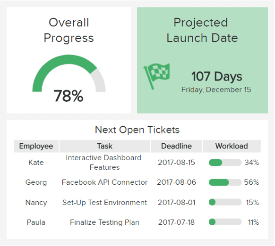Image resolution: width=275 pixels, height=246 pixels.
Task: Select employee Georg in the table
Action: pyautogui.click(x=36, y=182)
